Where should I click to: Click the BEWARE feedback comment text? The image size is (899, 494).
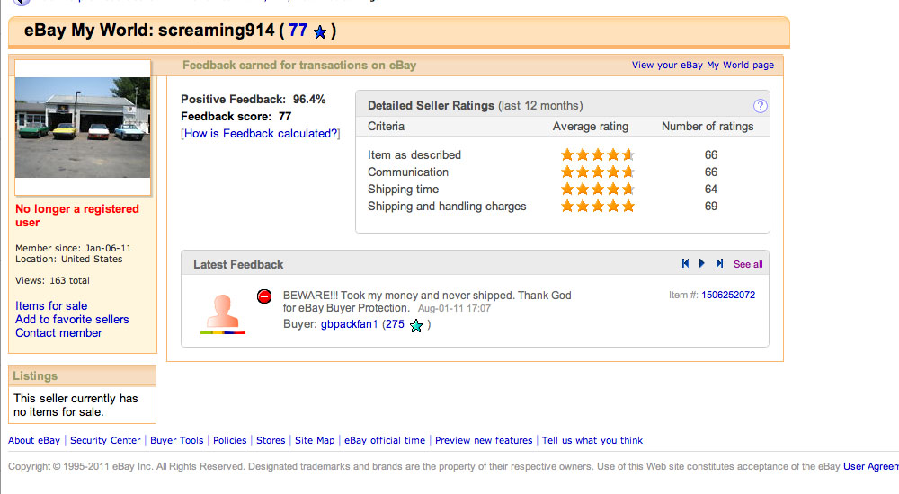click(427, 302)
